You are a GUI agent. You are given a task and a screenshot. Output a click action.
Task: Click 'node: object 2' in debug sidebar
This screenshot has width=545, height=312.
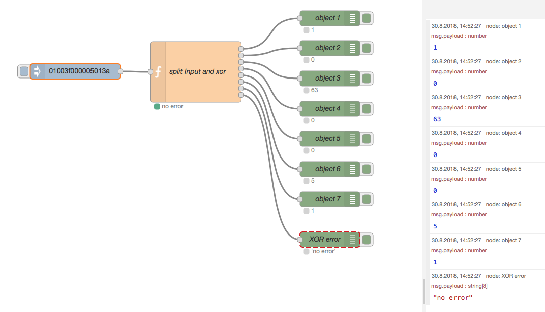(x=504, y=61)
